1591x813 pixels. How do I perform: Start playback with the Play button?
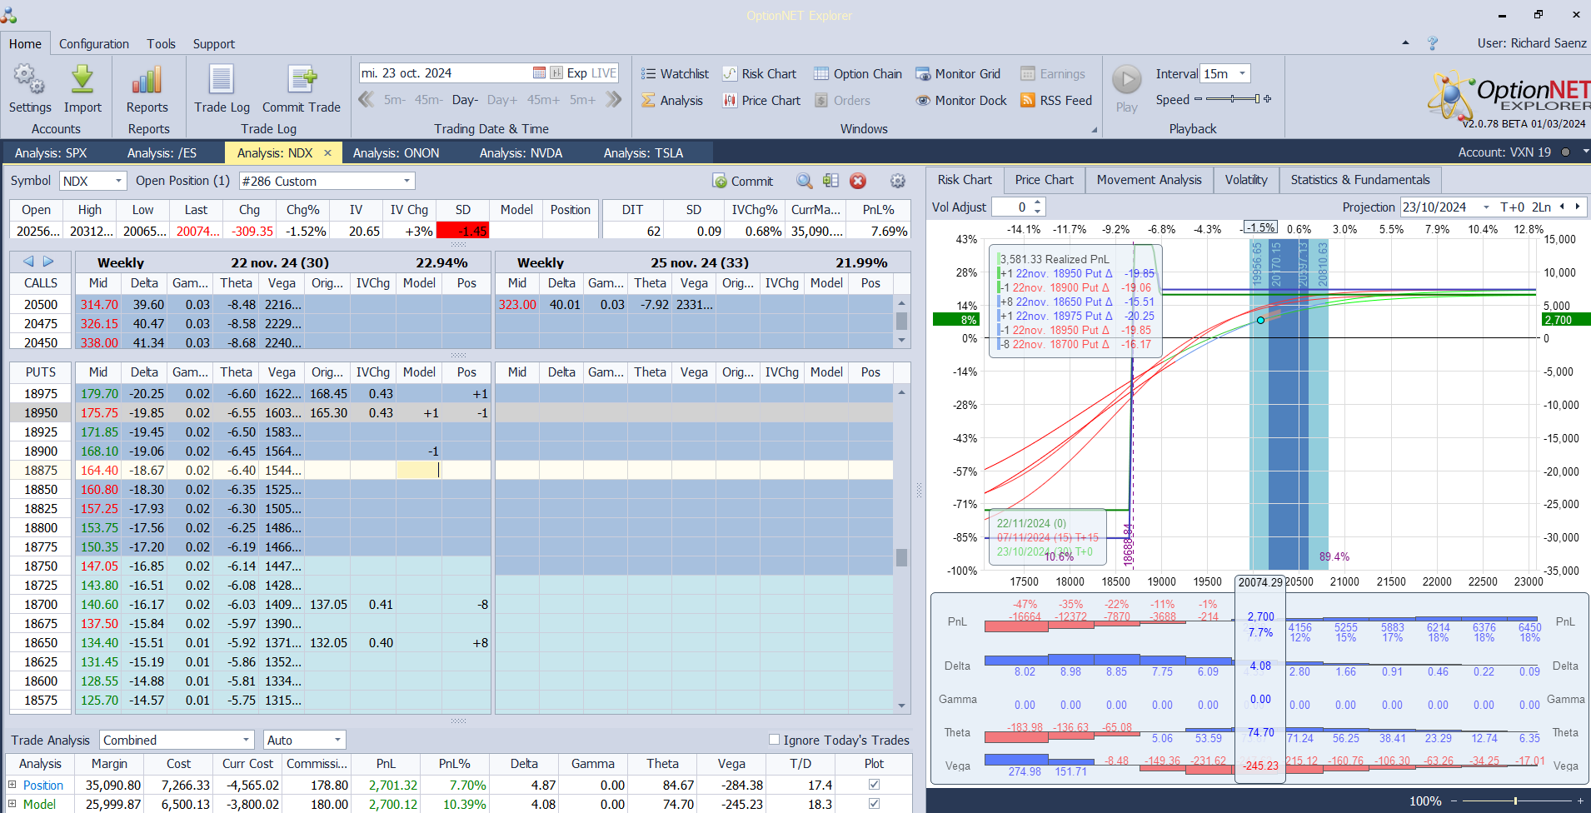(1127, 88)
